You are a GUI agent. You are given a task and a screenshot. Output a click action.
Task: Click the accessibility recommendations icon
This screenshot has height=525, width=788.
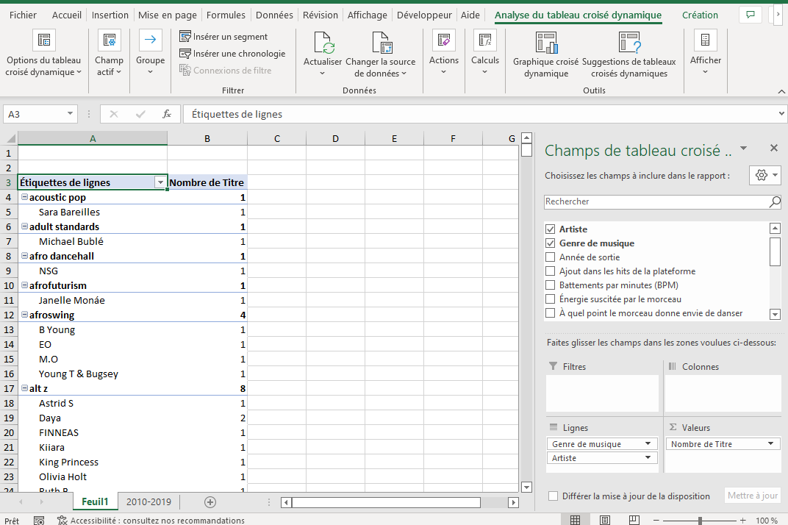point(62,521)
